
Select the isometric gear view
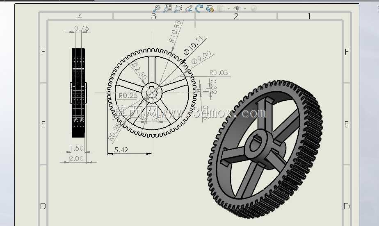[x=265, y=149]
